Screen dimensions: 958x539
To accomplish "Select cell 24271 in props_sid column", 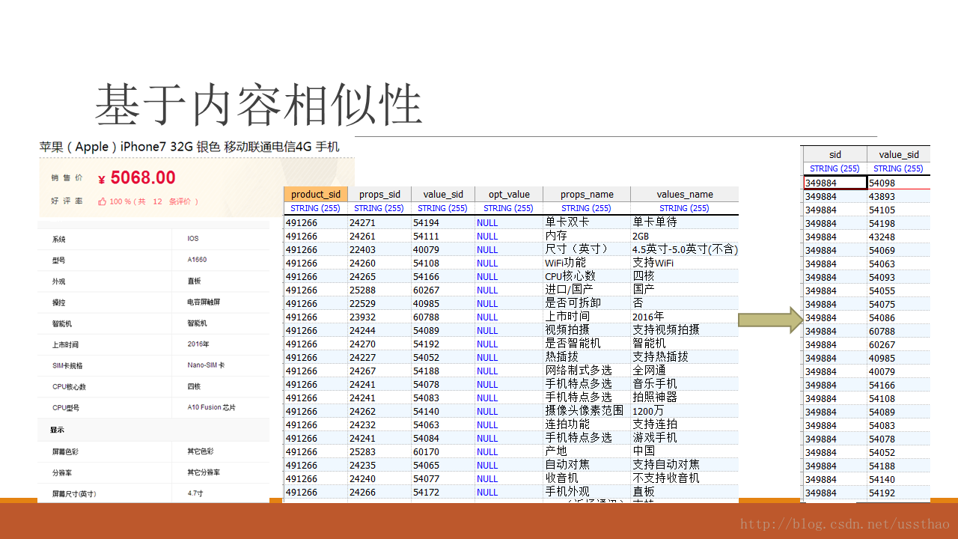I will (379, 222).
